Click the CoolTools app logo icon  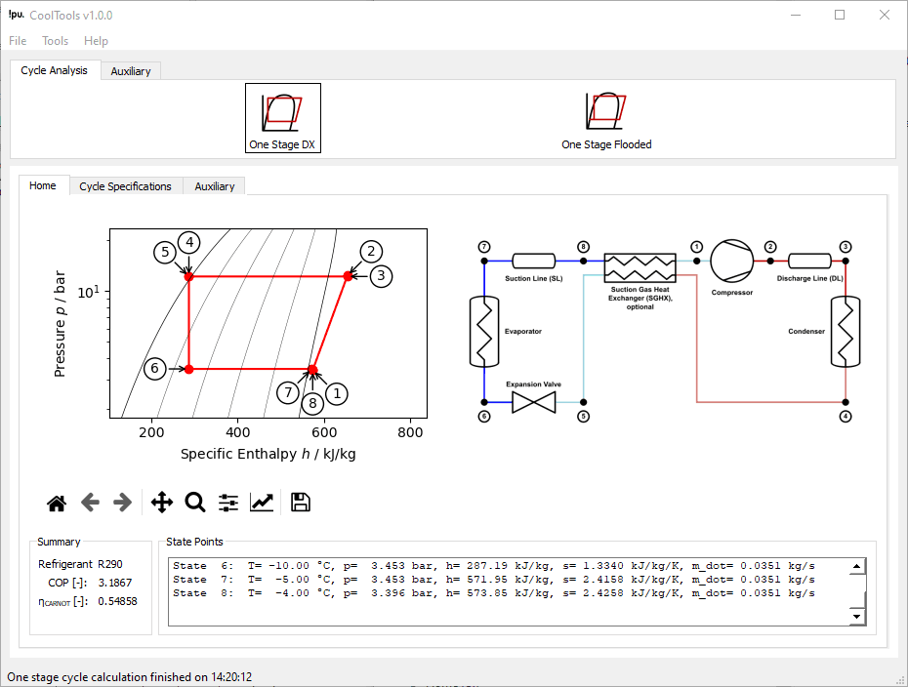pyautogui.click(x=16, y=15)
